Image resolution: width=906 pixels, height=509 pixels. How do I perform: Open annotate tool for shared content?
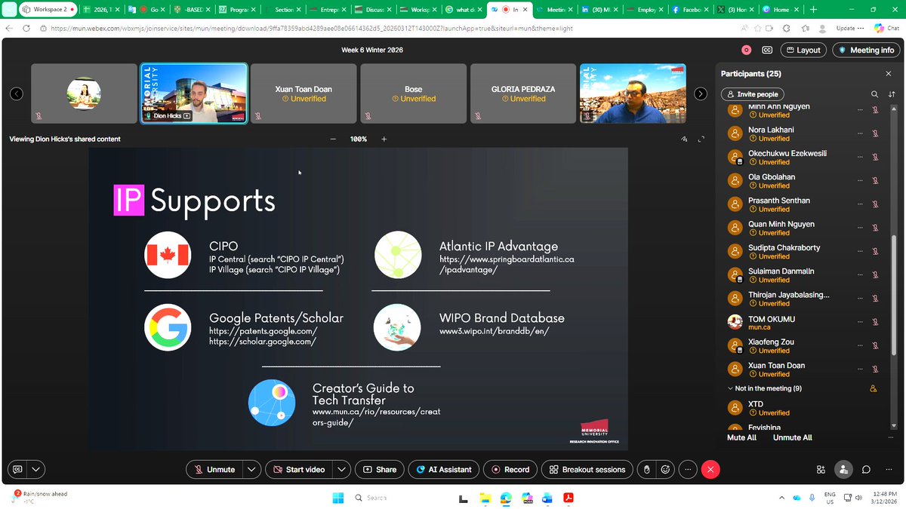click(685, 139)
